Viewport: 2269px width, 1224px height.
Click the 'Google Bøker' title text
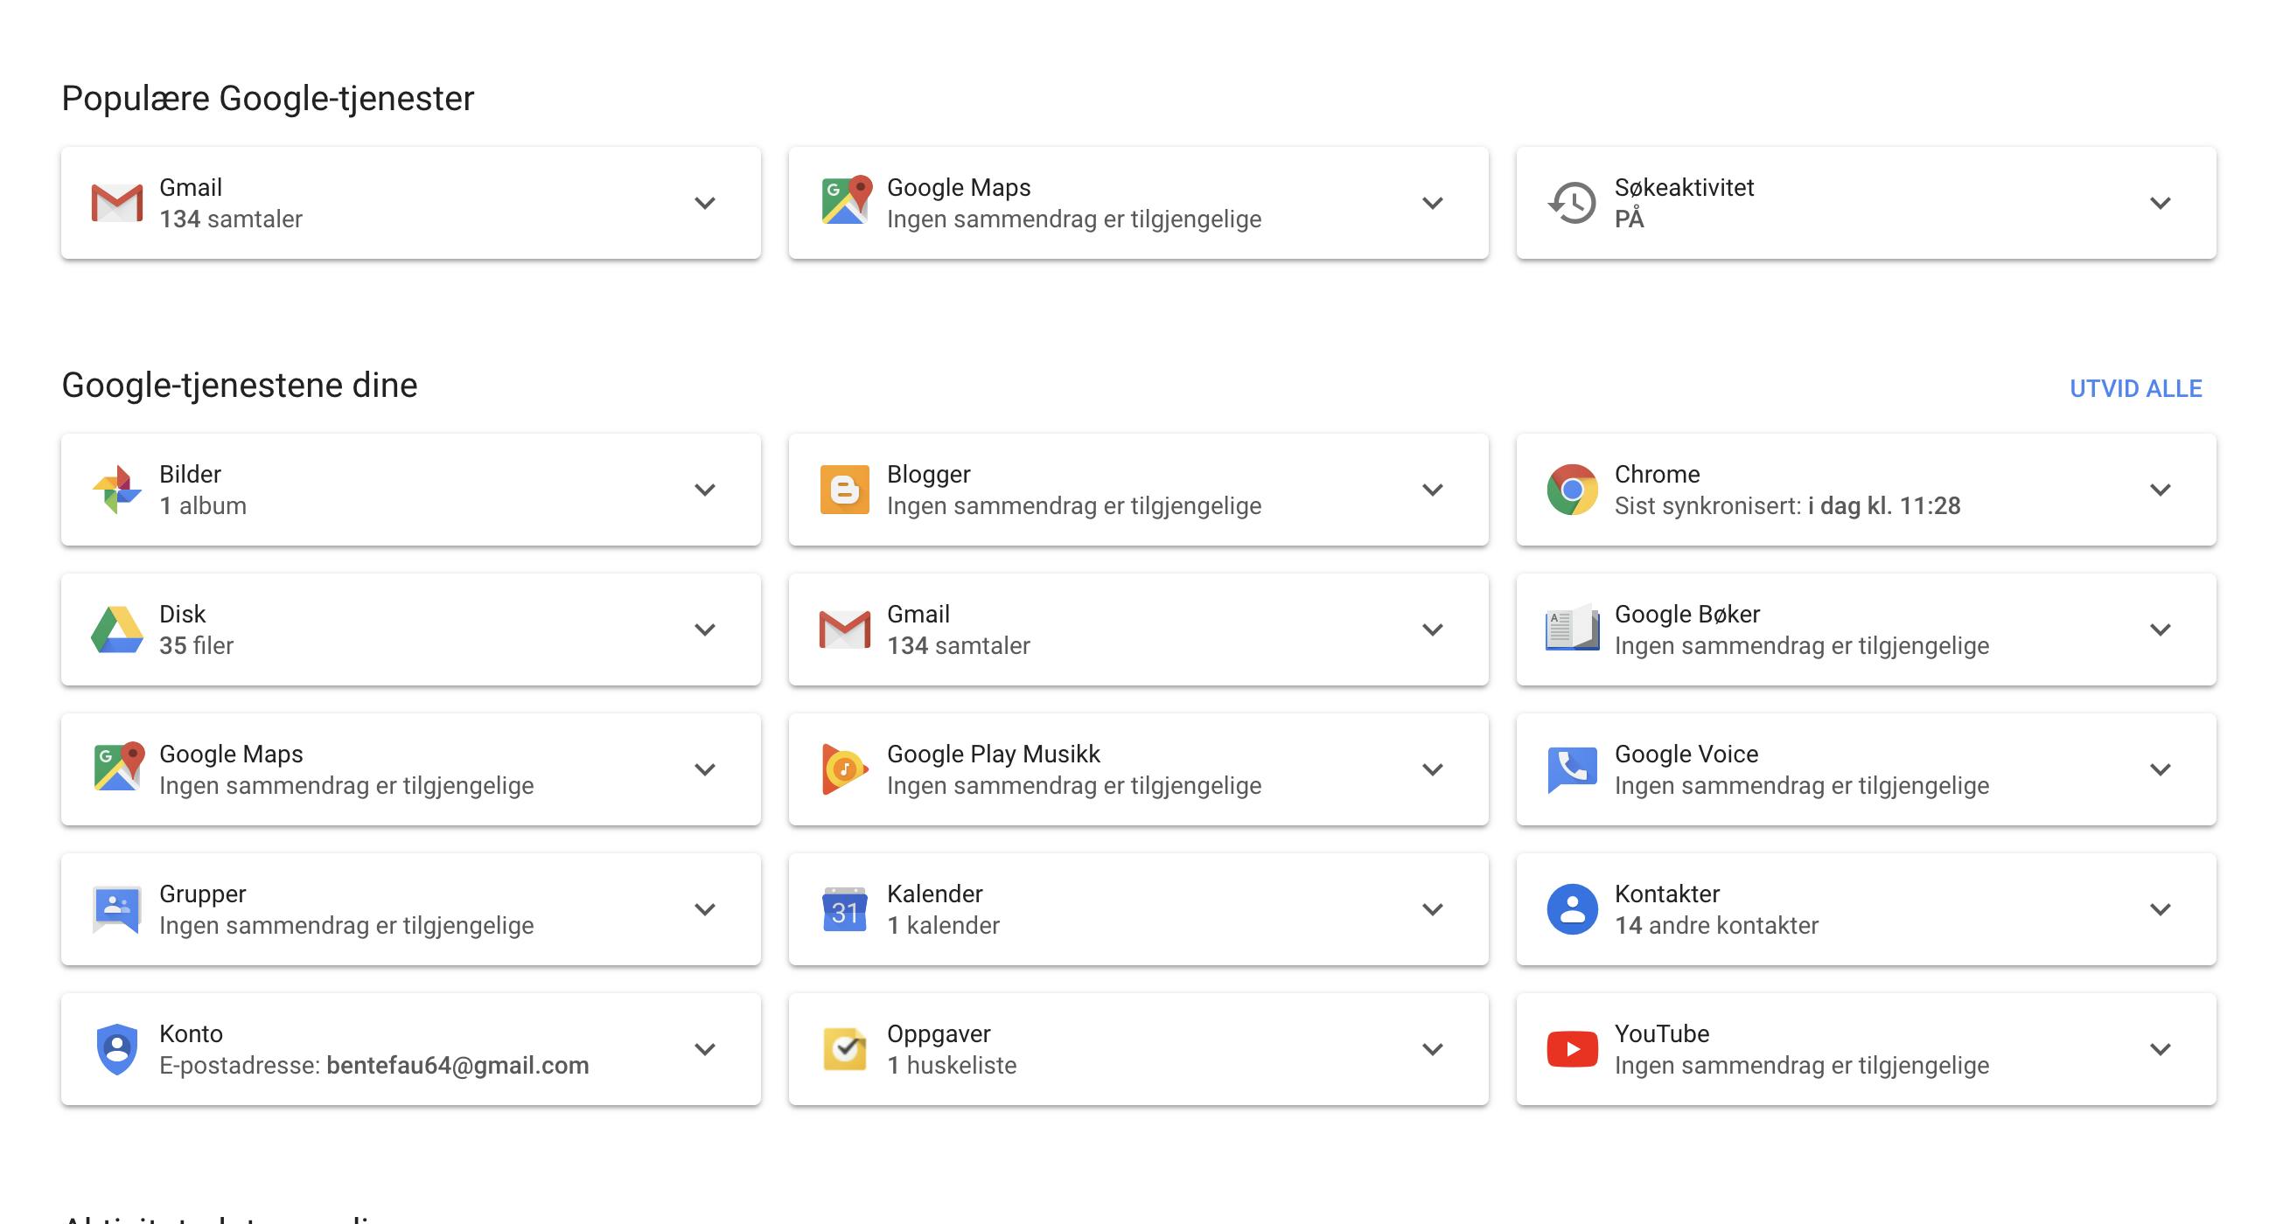[1686, 614]
